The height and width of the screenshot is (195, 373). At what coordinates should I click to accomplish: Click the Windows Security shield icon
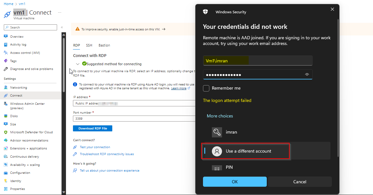coord(206,12)
